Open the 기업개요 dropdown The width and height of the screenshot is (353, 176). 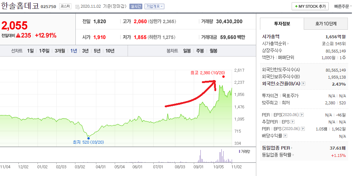point(154,6)
